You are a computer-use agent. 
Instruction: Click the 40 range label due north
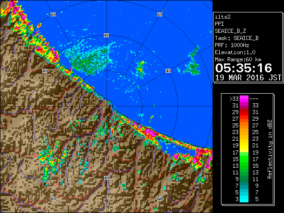point(106,35)
